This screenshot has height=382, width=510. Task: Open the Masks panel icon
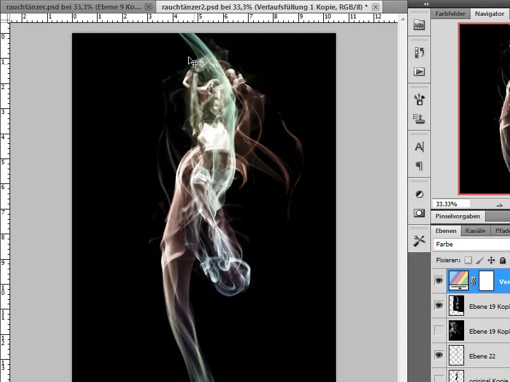[x=419, y=213]
